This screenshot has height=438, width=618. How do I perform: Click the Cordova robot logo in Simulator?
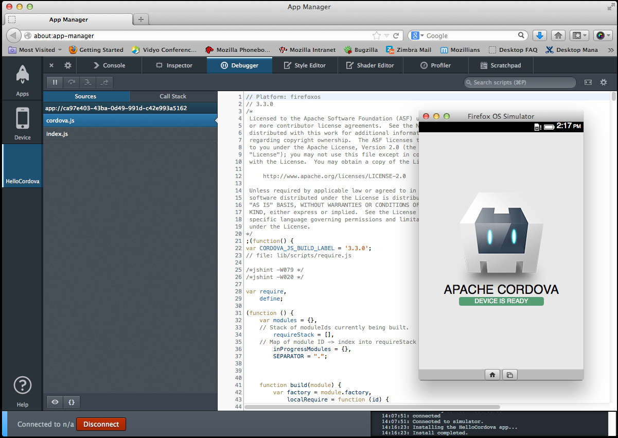501,233
